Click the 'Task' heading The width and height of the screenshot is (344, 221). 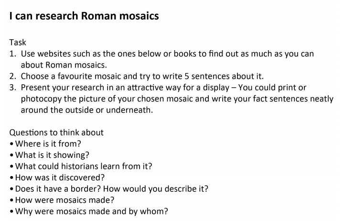(18, 43)
